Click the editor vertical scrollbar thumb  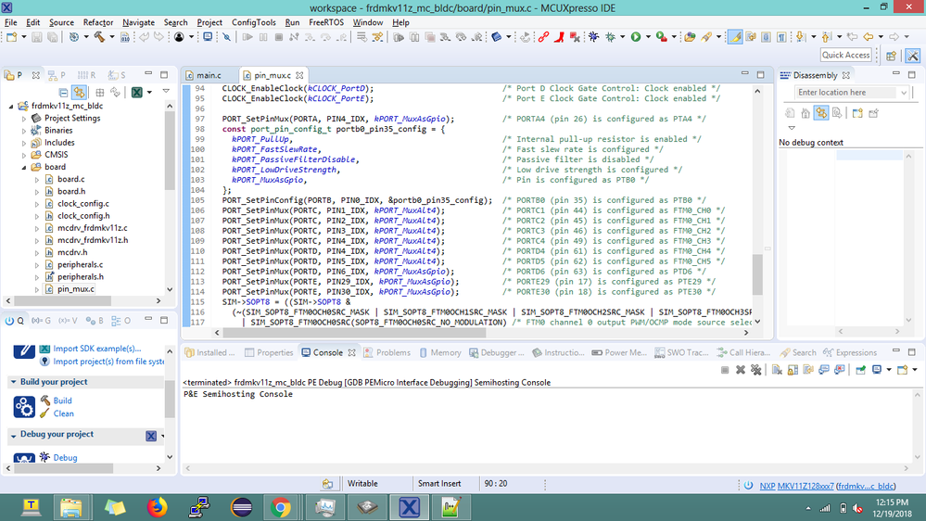tap(757, 274)
